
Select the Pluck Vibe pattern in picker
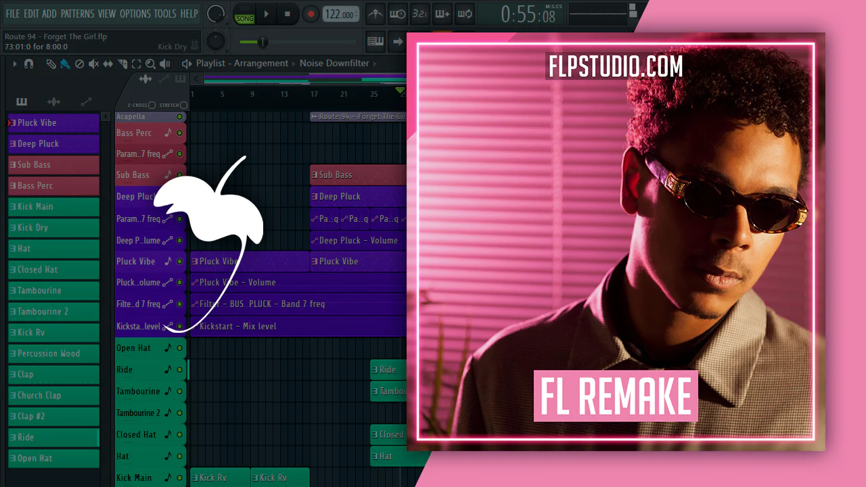tap(53, 123)
